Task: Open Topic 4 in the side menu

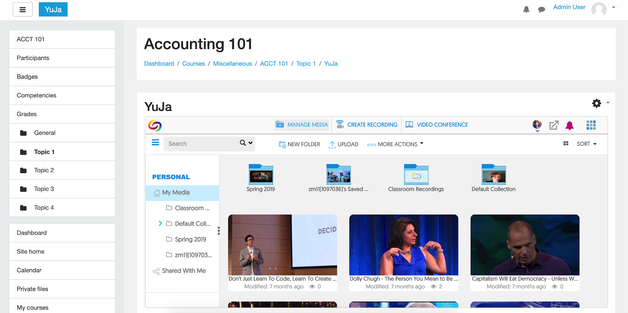Action: [62, 208]
